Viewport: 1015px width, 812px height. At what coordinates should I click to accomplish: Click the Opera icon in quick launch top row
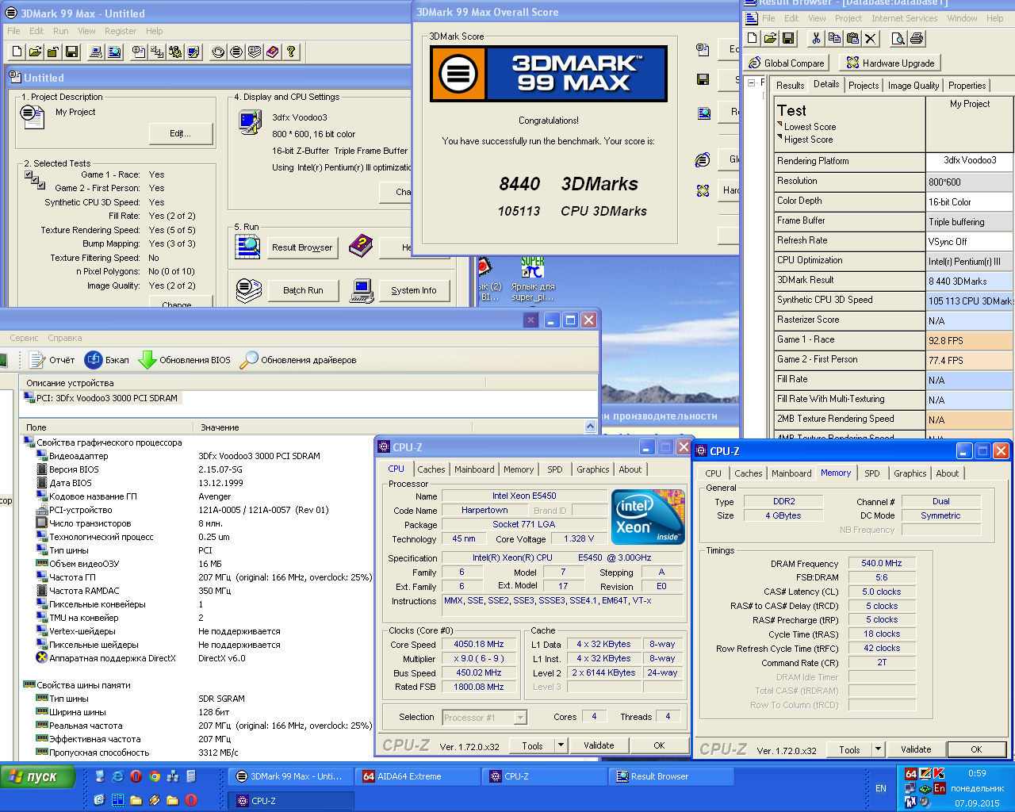tap(136, 776)
